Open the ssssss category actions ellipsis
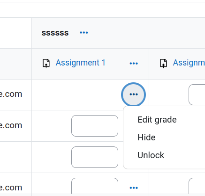The height and width of the screenshot is (196, 205). point(84,33)
